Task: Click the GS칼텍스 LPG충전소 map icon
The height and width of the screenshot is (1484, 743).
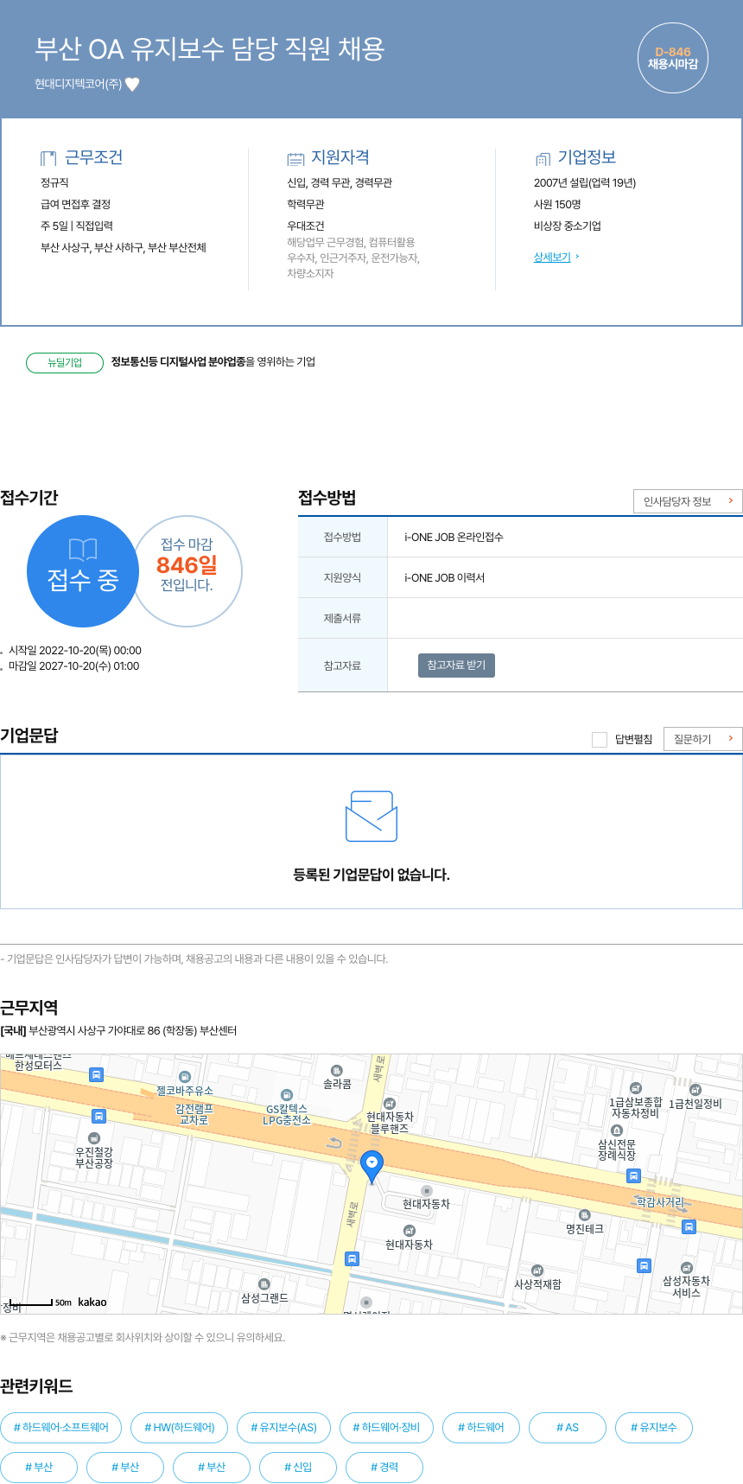Action: pos(287,1095)
